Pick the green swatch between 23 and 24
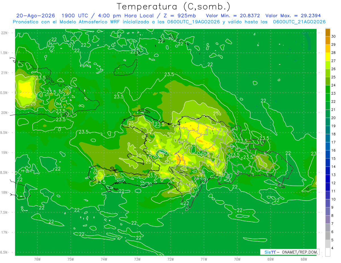This screenshot has height=263, width=341. coord(328,89)
